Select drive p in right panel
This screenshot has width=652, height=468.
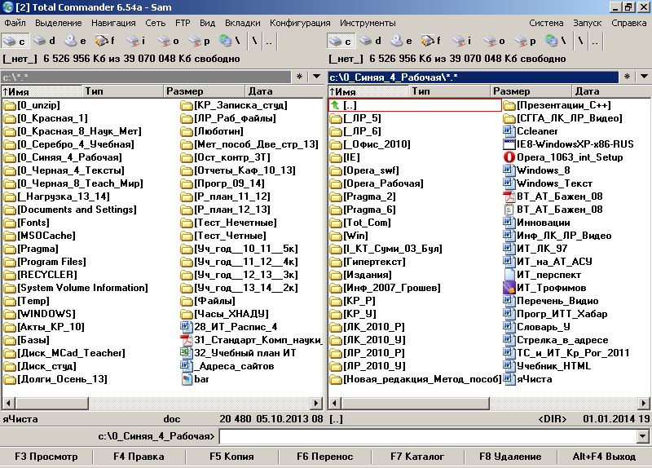(525, 42)
